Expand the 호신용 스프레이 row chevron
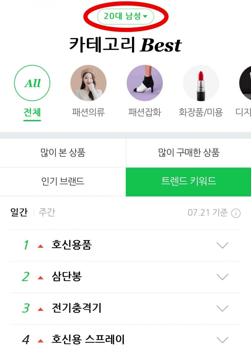Viewport: 251px width, 354px height. 222,339
